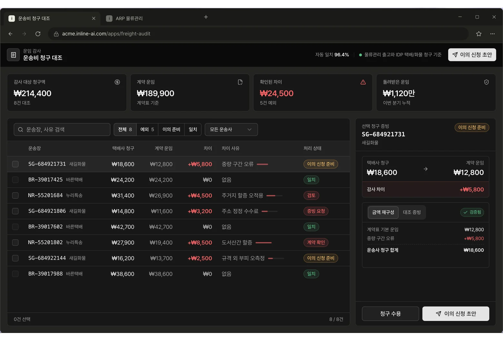Tick the checkbox for row BR-39017988
This screenshot has height=341, width=503.
15,274
